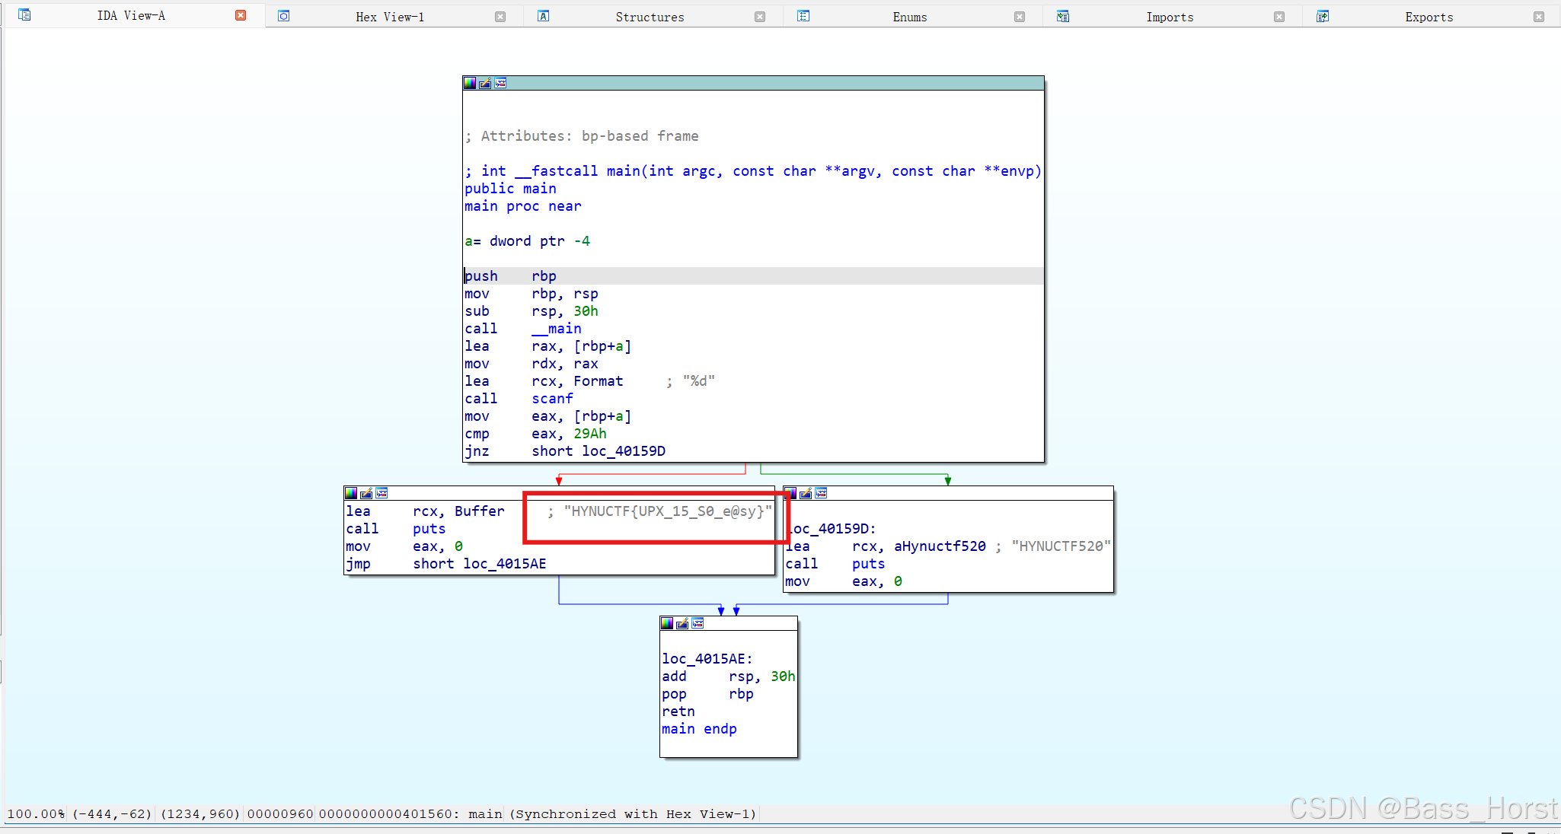The width and height of the screenshot is (1561, 834).
Task: Close the IDA View-A tab
Action: pos(241,15)
